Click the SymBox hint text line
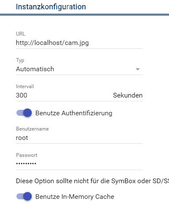The width and height of the screenshot is (169, 212). coord(93,181)
